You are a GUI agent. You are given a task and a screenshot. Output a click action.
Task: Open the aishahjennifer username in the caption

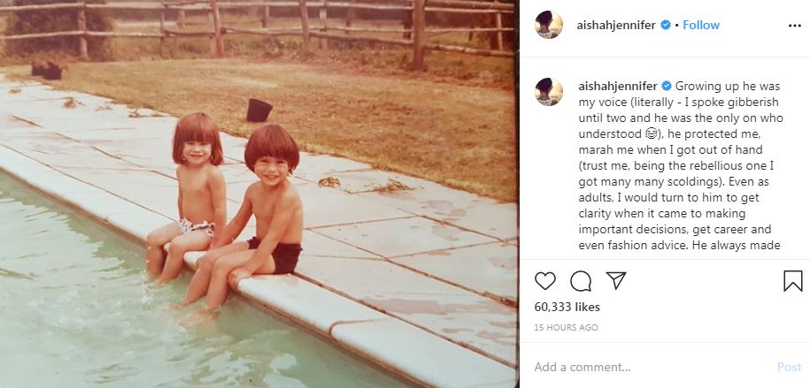point(618,86)
